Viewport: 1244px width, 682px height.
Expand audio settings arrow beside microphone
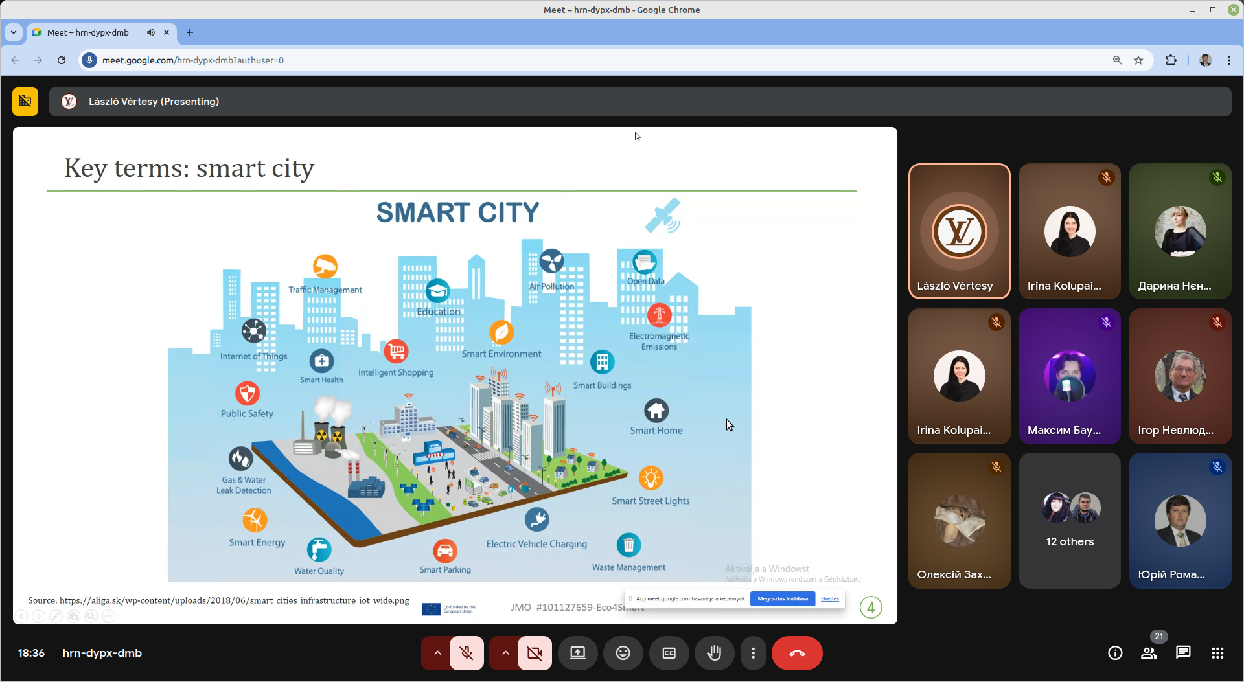click(437, 653)
